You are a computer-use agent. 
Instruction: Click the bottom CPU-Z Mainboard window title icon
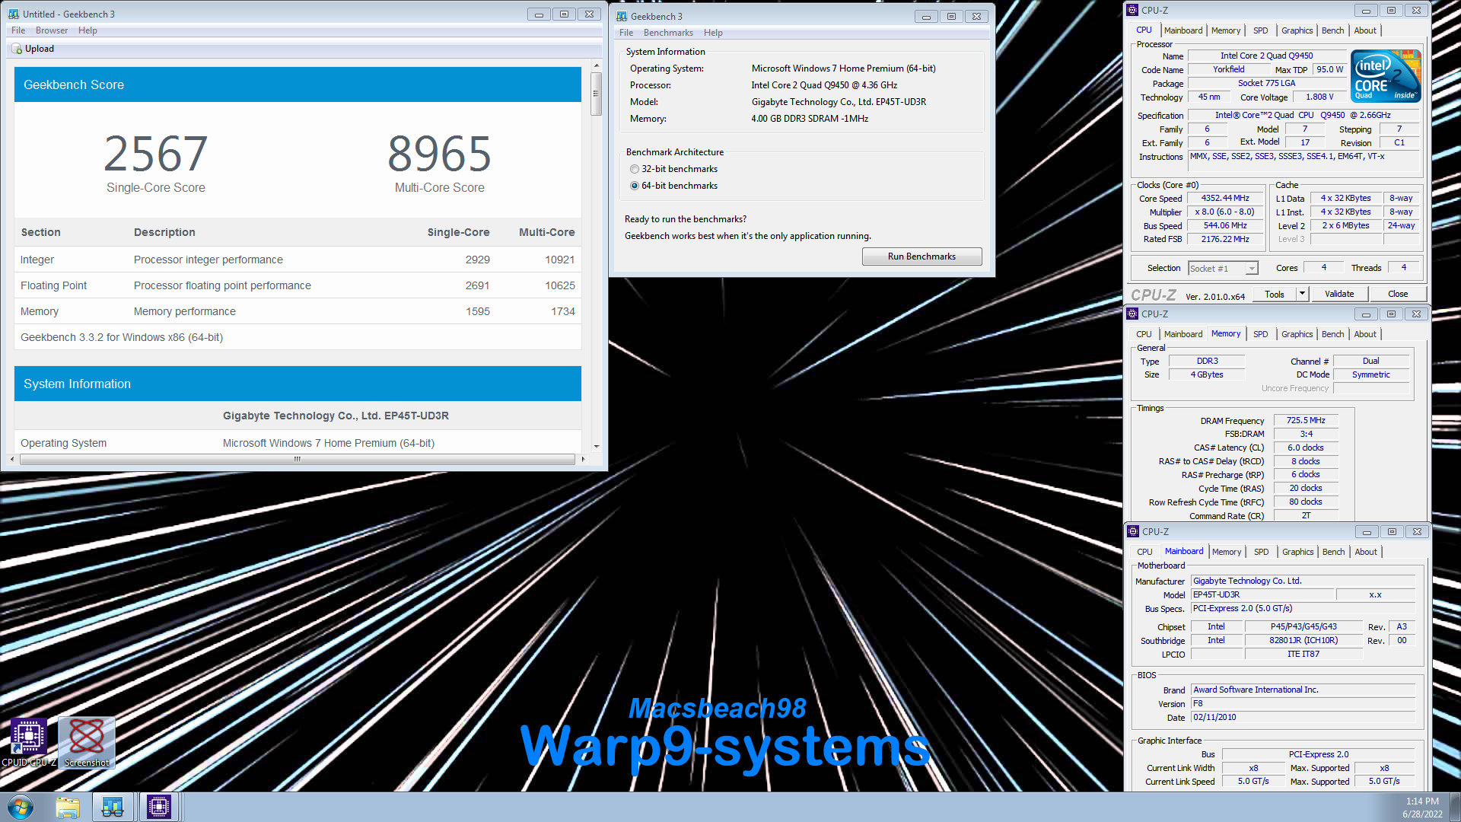pos(1133,531)
